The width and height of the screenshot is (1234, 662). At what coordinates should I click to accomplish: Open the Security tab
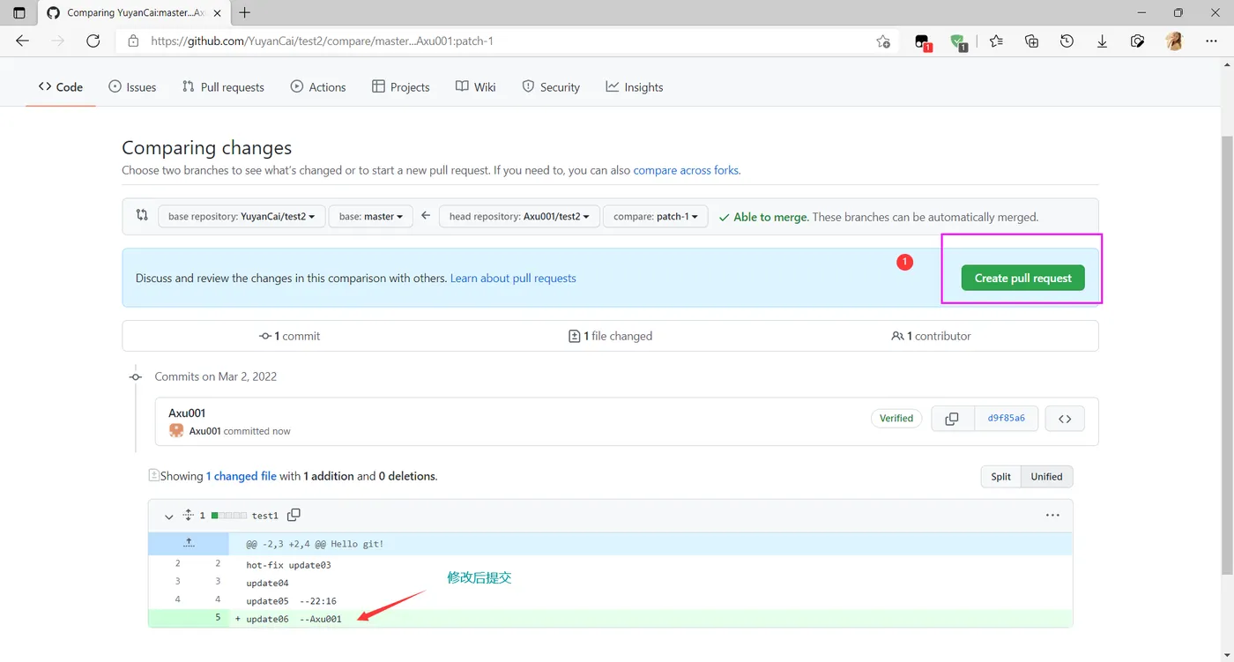point(551,87)
